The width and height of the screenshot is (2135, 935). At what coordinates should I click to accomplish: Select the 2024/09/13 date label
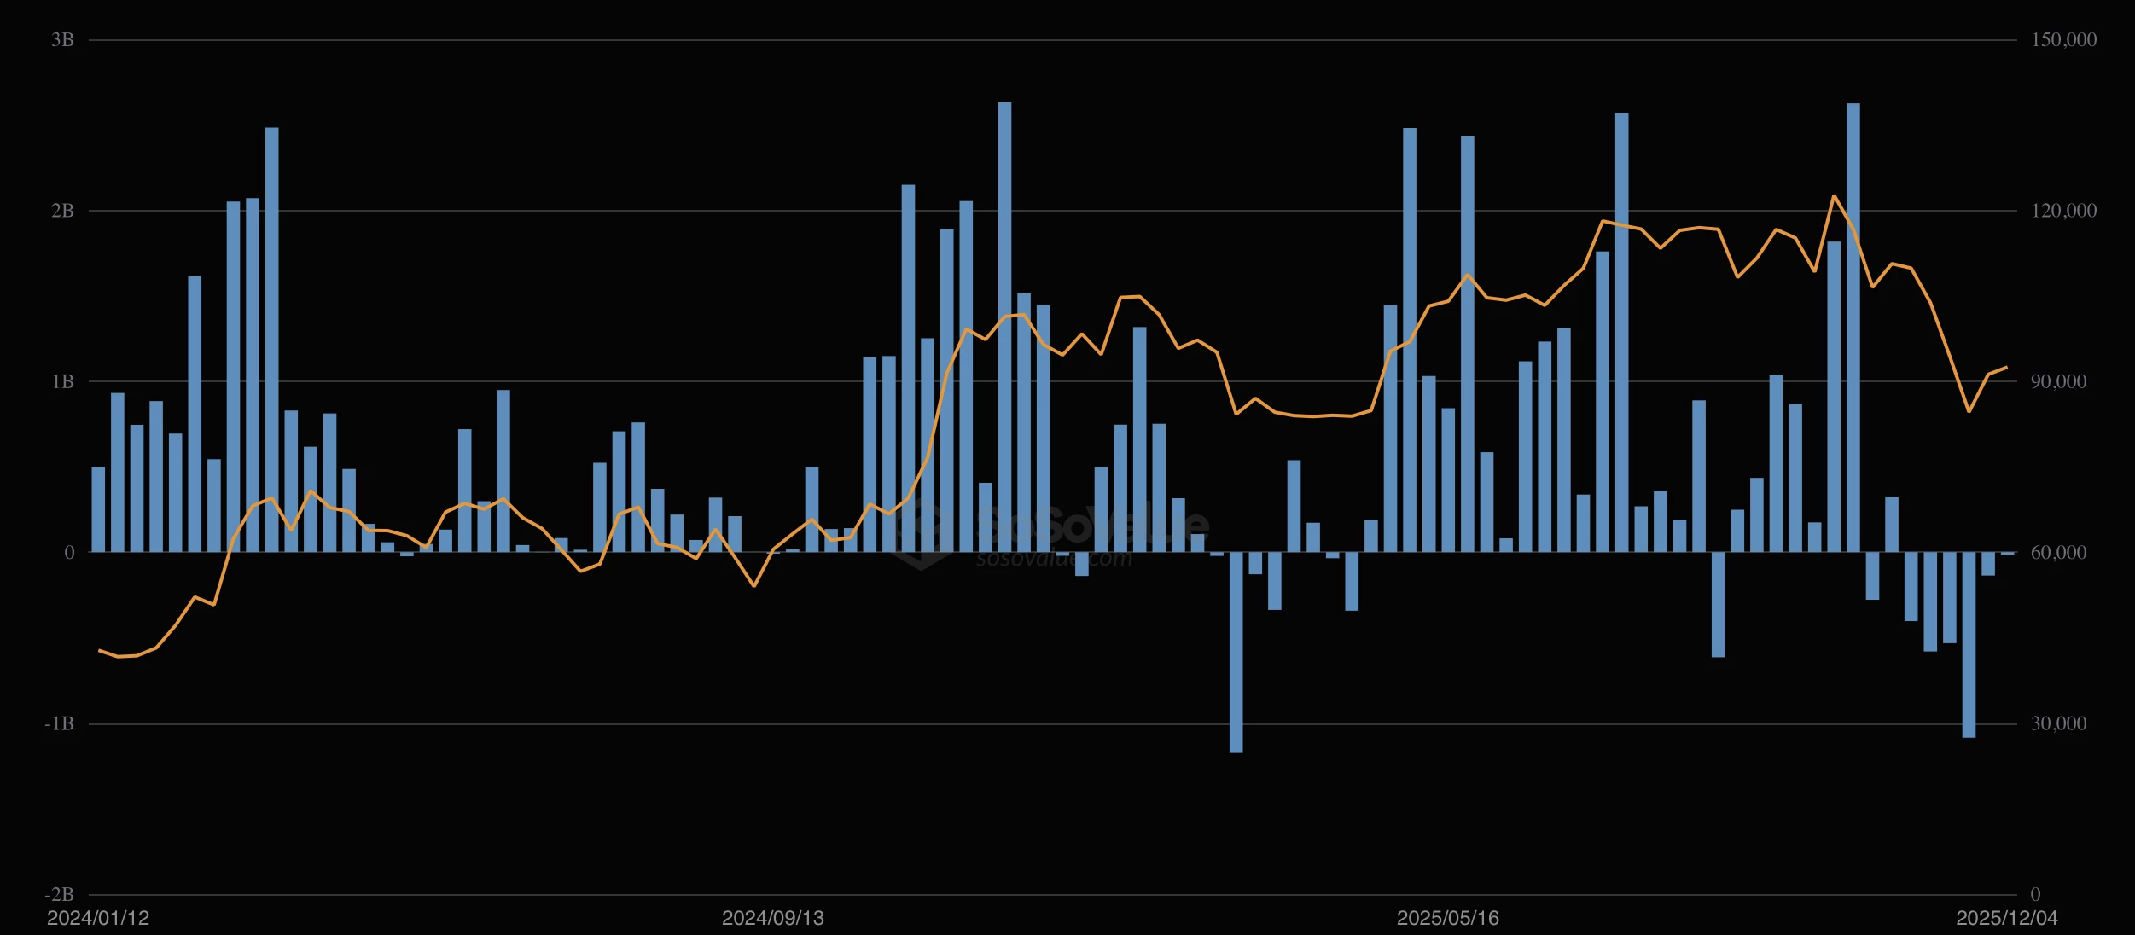(x=773, y=918)
